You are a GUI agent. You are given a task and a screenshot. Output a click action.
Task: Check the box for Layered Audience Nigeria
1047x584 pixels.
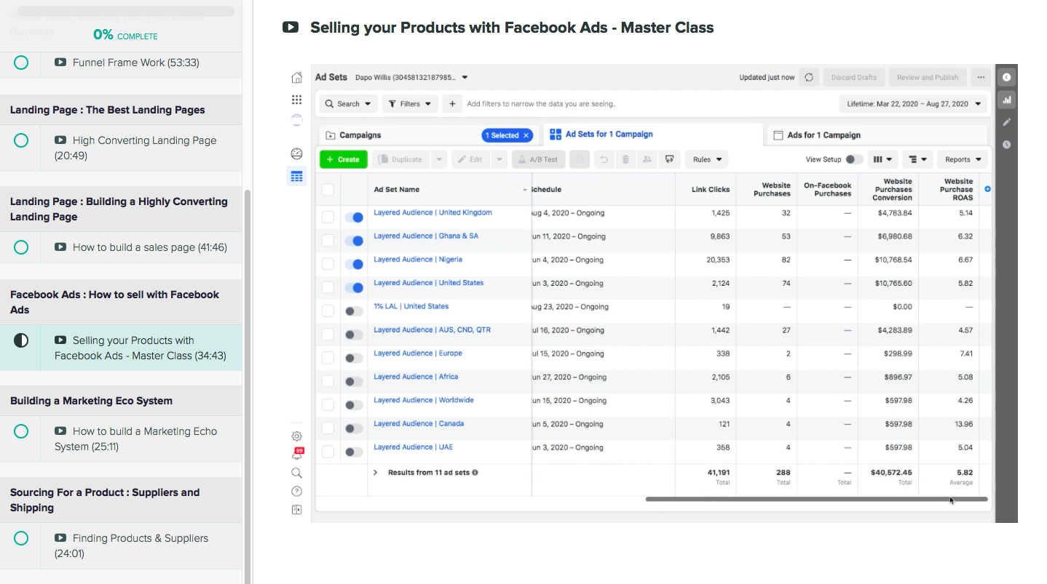coord(328,263)
